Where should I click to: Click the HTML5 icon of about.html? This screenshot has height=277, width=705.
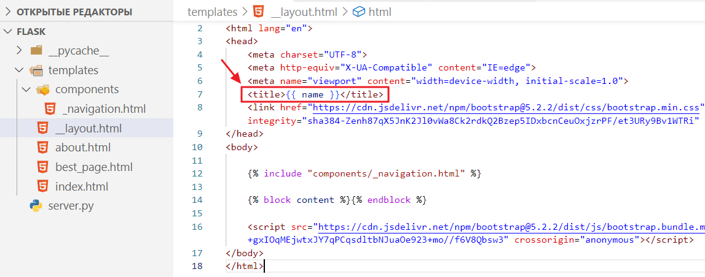pyautogui.click(x=42, y=148)
